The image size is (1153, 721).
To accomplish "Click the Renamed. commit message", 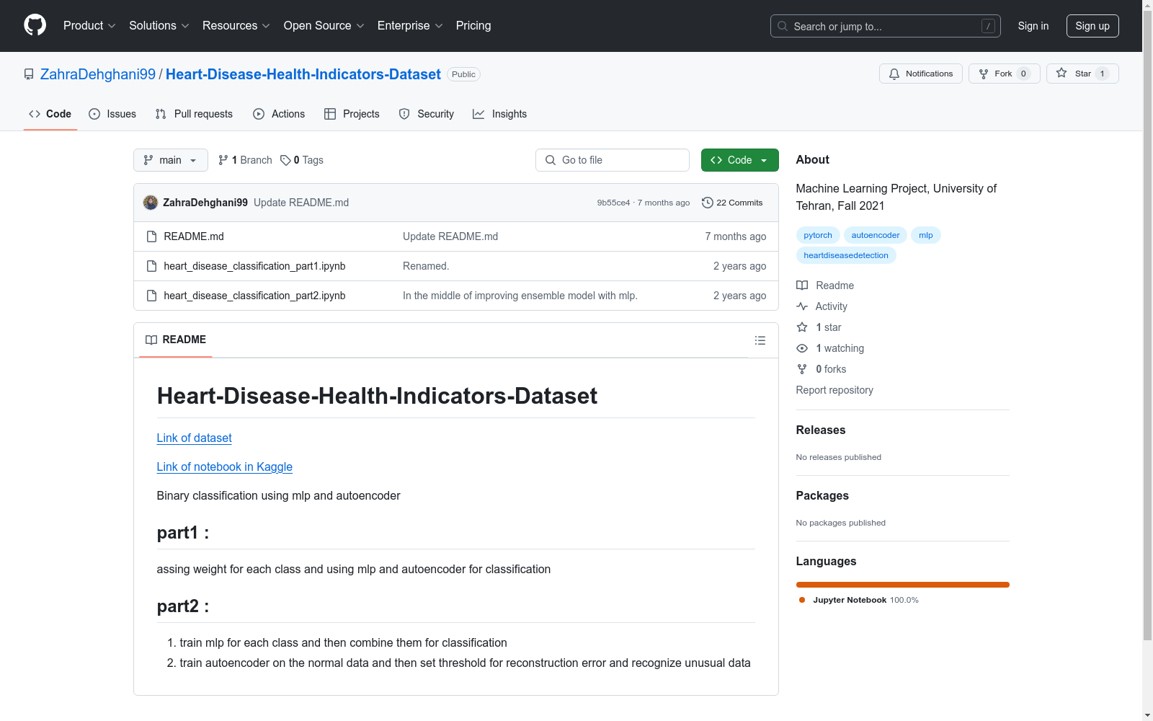I will click(426, 266).
